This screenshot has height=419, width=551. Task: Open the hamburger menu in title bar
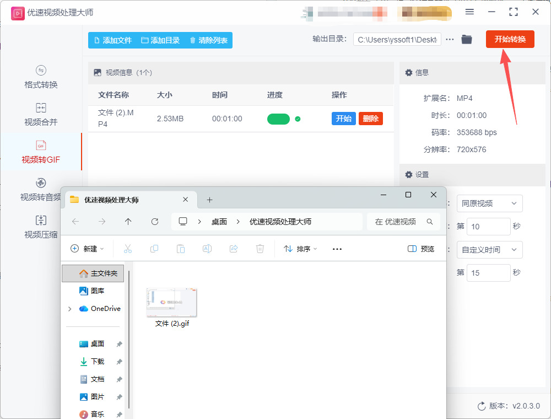469,12
